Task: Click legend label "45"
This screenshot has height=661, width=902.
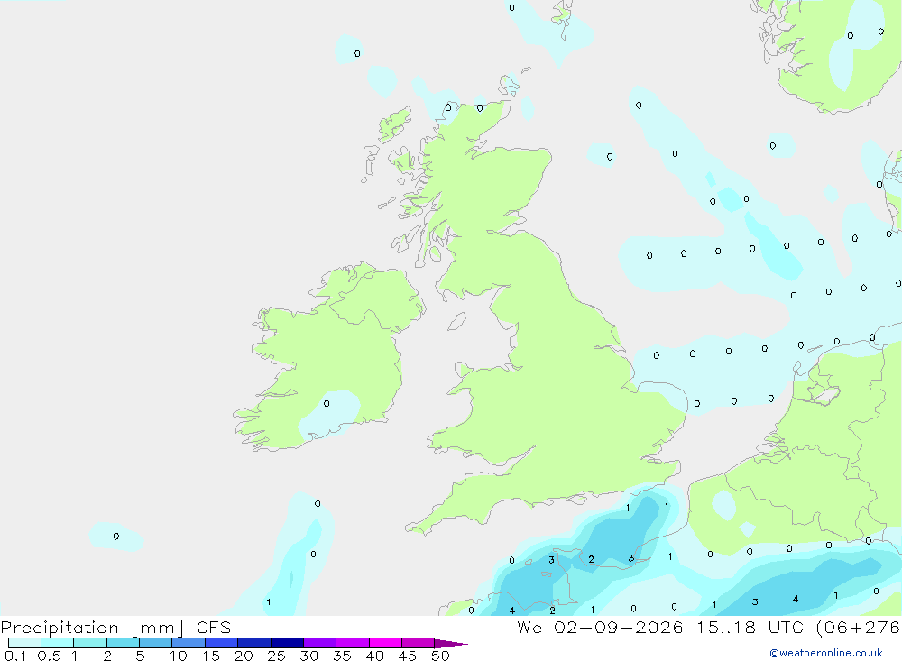Action: click(408, 656)
